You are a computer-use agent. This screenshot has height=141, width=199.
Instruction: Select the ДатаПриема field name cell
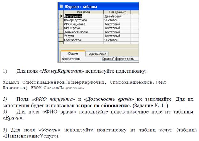click(x=83, y=16)
